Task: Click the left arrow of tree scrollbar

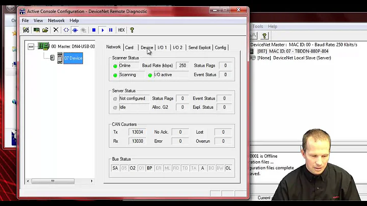Action: pos(28,181)
